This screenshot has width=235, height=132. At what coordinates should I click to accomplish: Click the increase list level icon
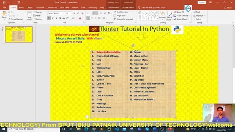pos(105,13)
